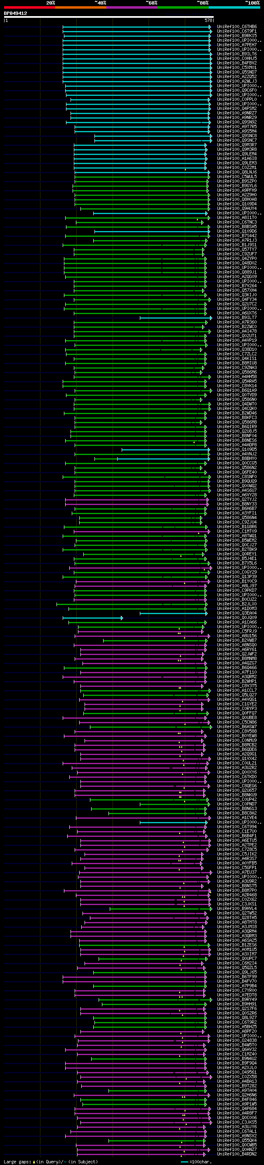The height and width of the screenshot is (1165, 264).
Task: Select the UniRef100_Q4PSM2 hit
Action: coord(237,109)
